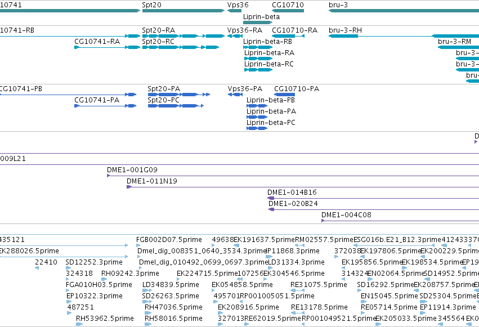The image size is (479, 327).
Task: Select Vps36-PA protein
Action: coord(235,95)
